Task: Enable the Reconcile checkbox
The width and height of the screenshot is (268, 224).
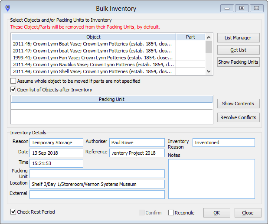Action: click(x=171, y=213)
